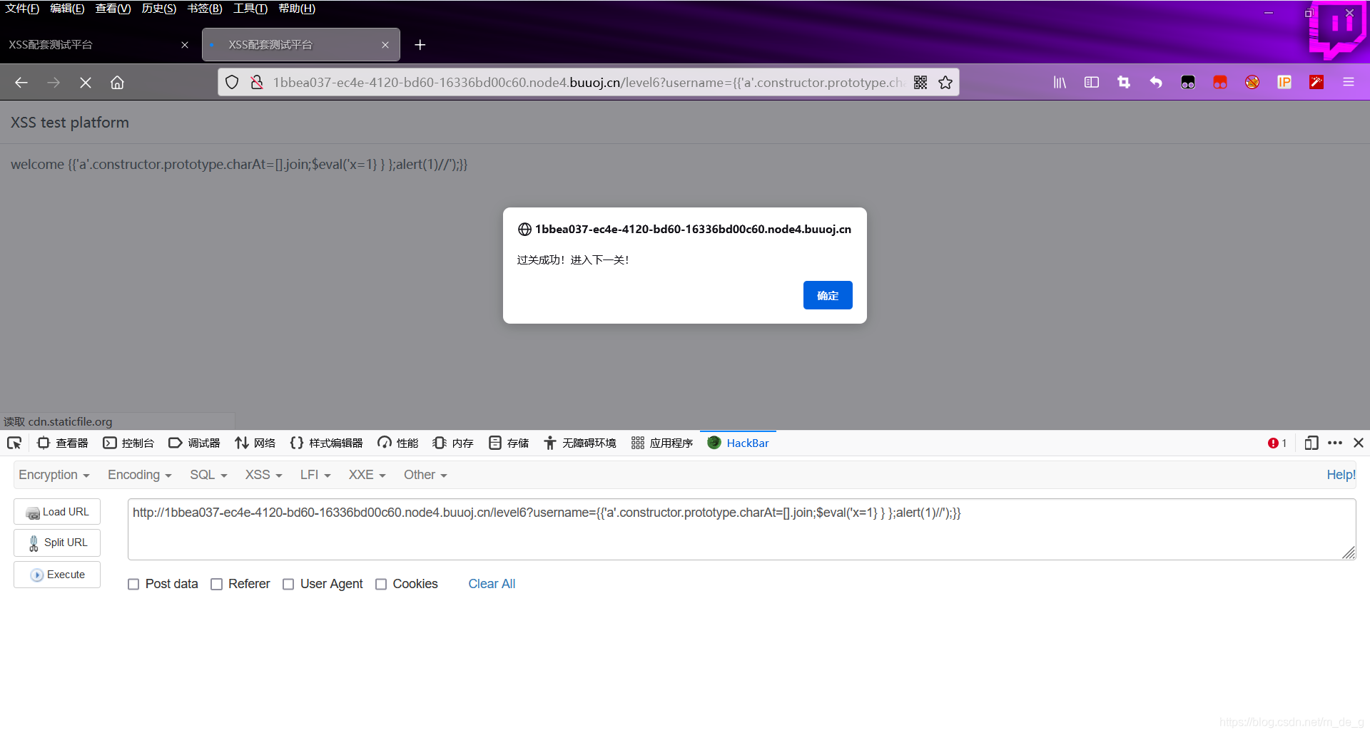
Task: Bookmark this page with the star icon
Action: 945,83
